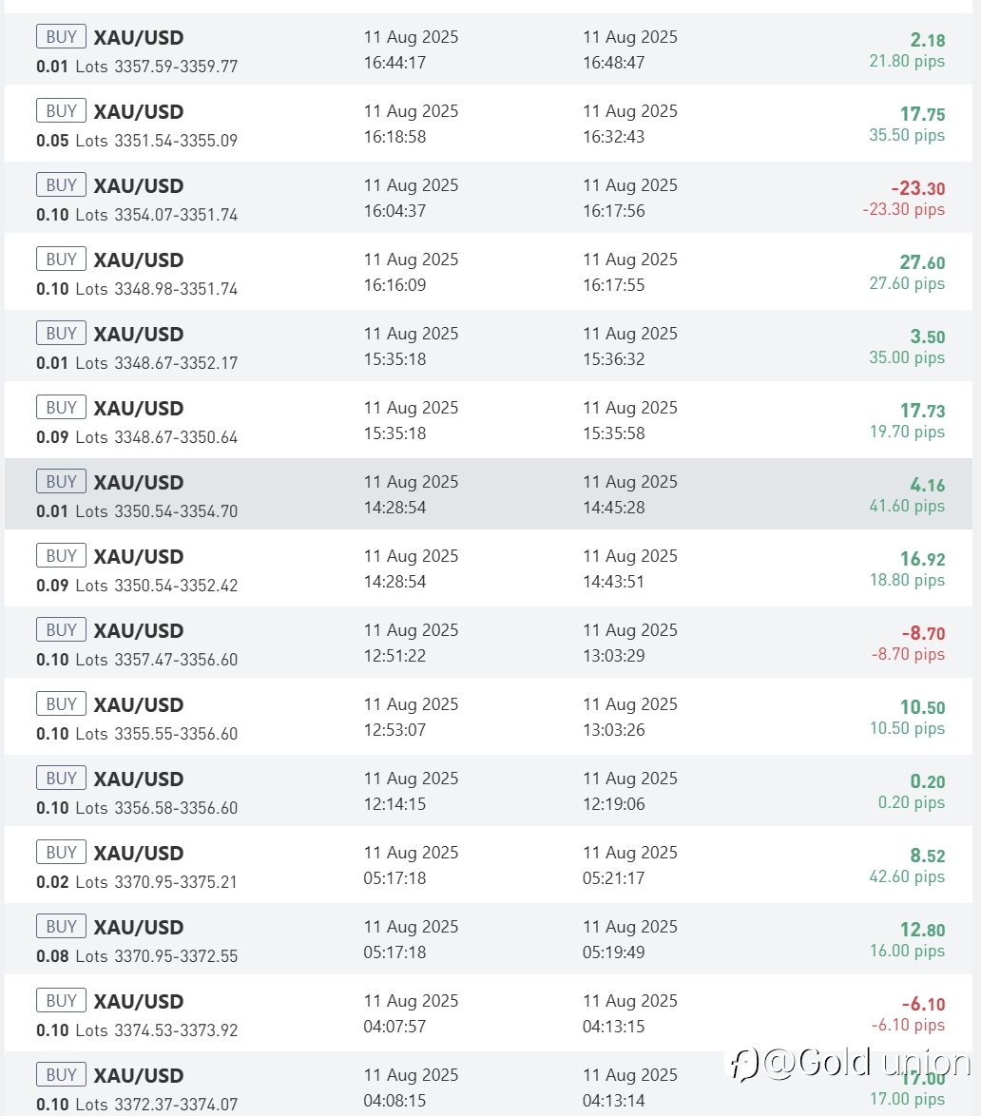
Task: Click BUY badge on 16:44:17 trade
Action: tap(61, 36)
